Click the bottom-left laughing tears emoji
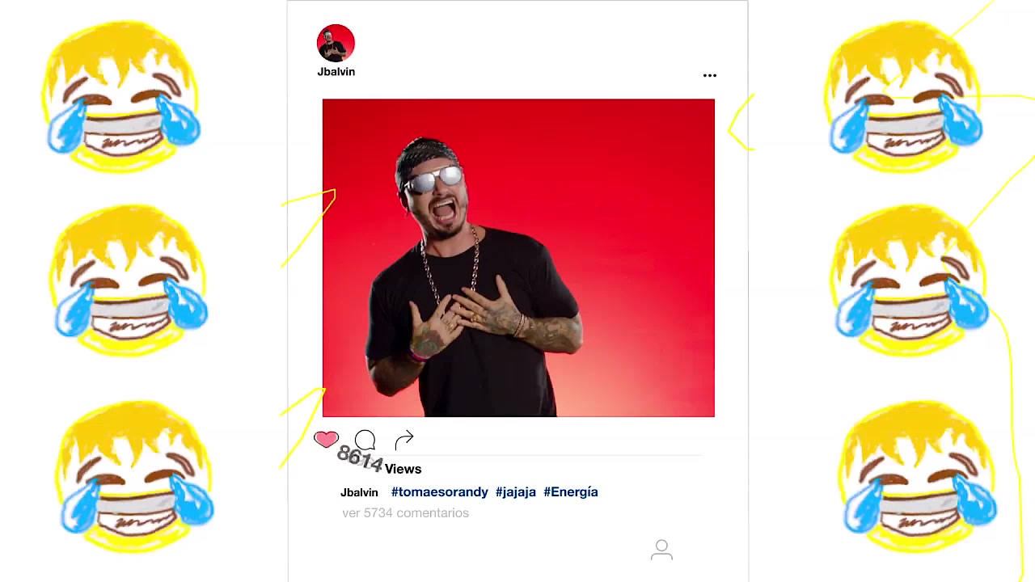1035x582 pixels. click(136, 477)
